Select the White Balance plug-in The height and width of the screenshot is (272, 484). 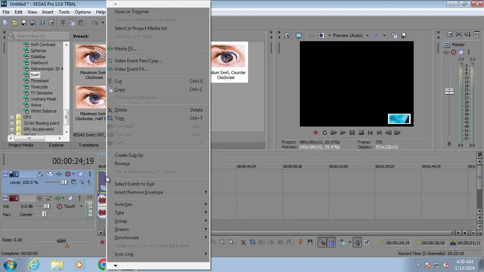(43, 111)
